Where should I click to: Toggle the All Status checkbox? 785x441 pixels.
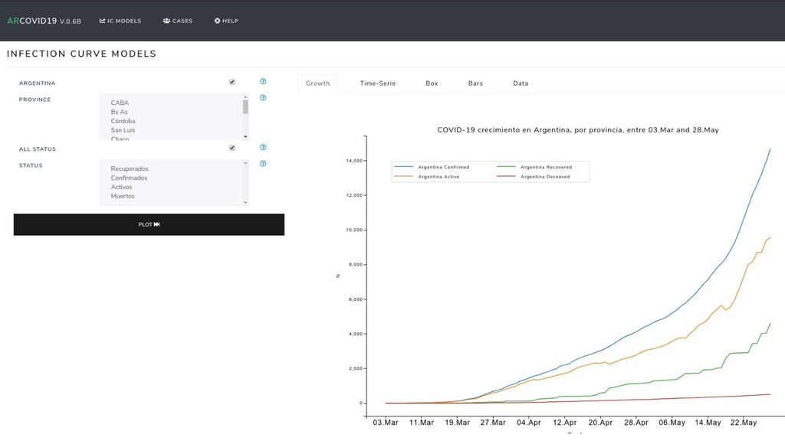point(232,148)
